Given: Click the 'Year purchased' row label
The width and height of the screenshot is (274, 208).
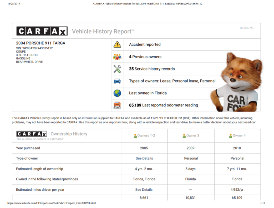Looking at the screenshot, I should pos(28,148).
